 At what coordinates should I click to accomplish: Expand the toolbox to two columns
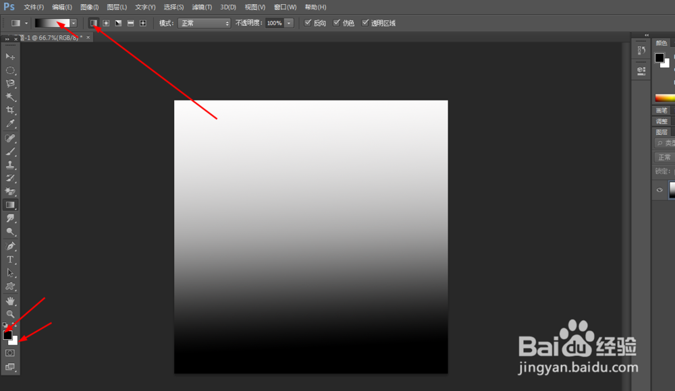point(7,39)
